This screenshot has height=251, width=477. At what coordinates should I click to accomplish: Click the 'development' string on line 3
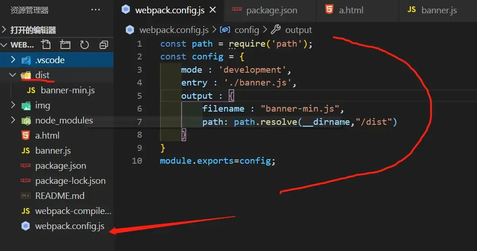(252, 70)
